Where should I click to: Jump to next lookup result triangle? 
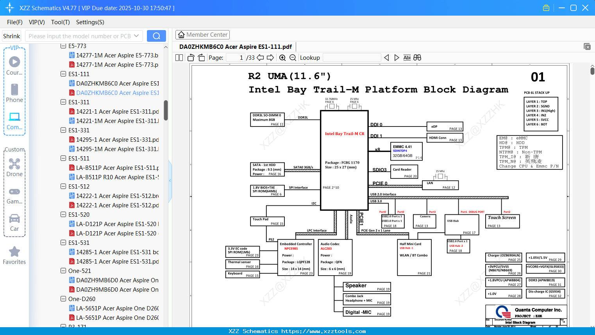tap(397, 58)
